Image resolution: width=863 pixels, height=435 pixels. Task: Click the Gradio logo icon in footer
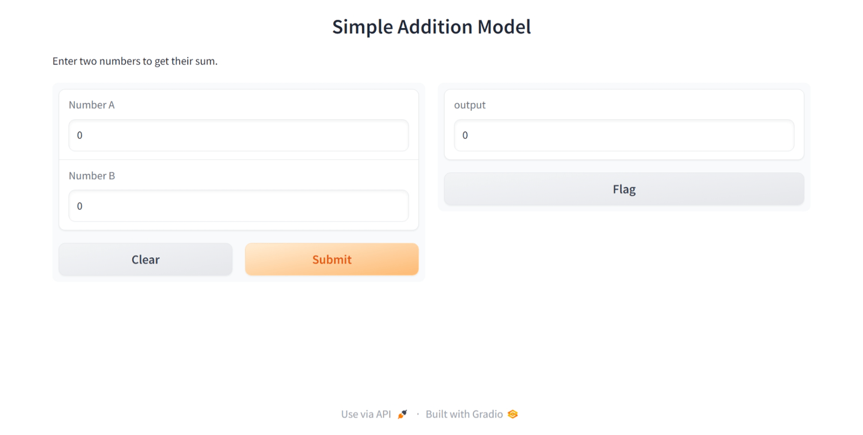(x=512, y=414)
